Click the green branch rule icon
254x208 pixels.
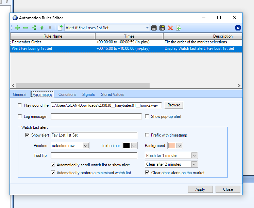pos(34,28)
